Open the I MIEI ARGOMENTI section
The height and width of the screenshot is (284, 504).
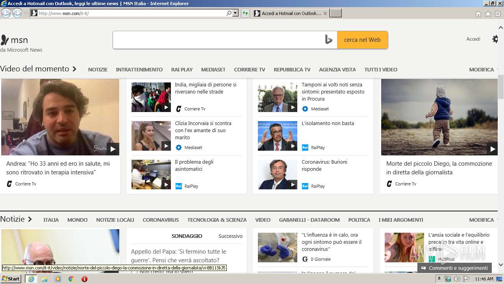coord(401,220)
